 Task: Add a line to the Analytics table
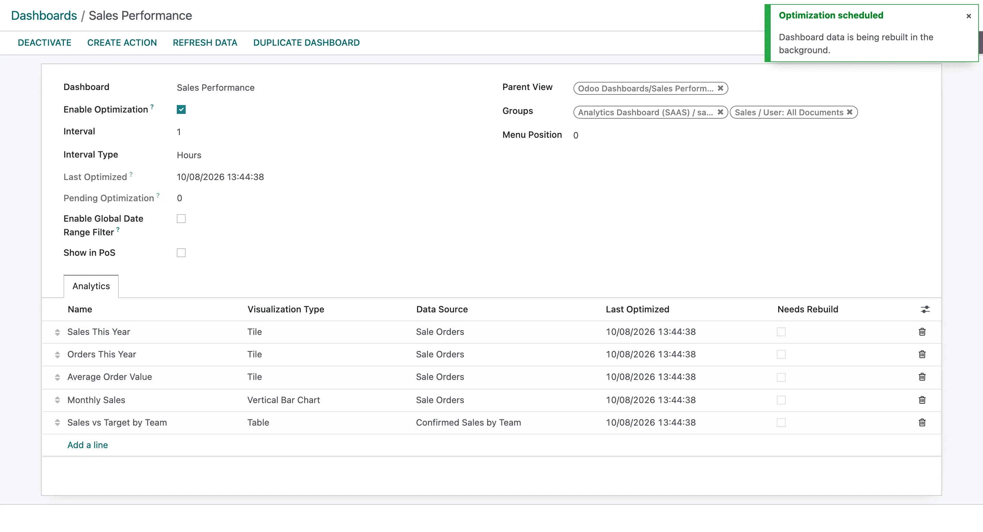[87, 445]
